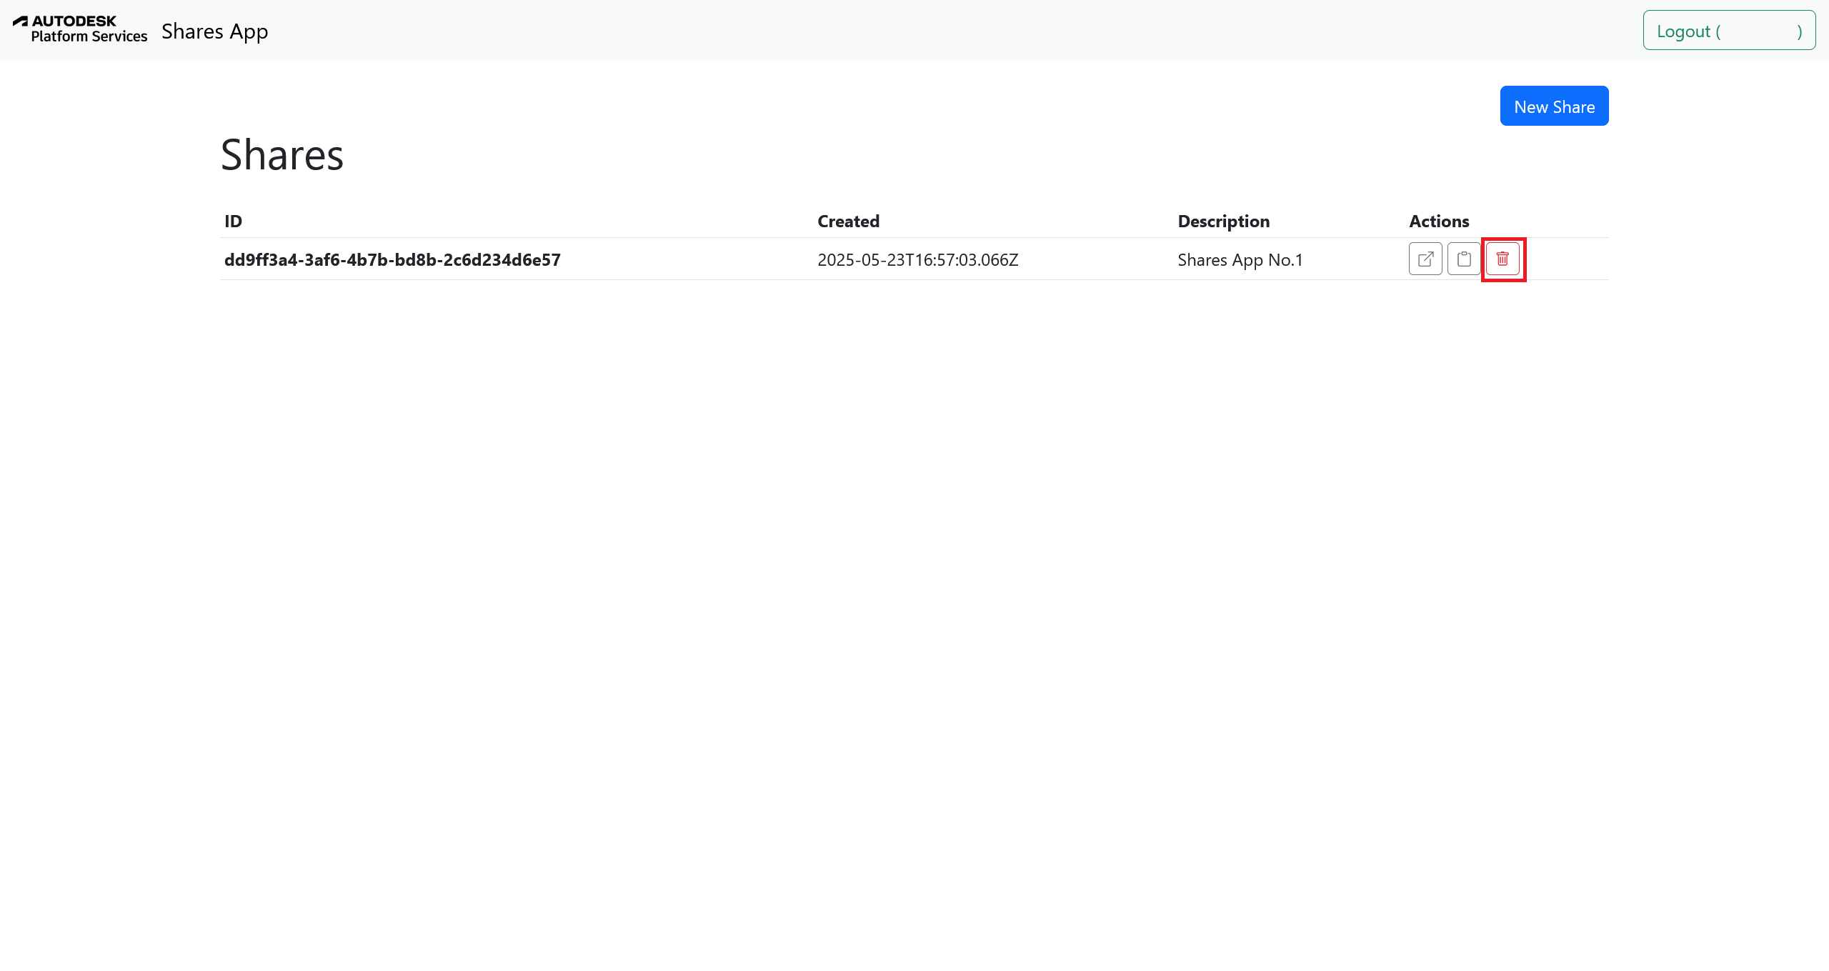
Task: Open the share link icon for Shares App No.1
Action: (x=1425, y=259)
